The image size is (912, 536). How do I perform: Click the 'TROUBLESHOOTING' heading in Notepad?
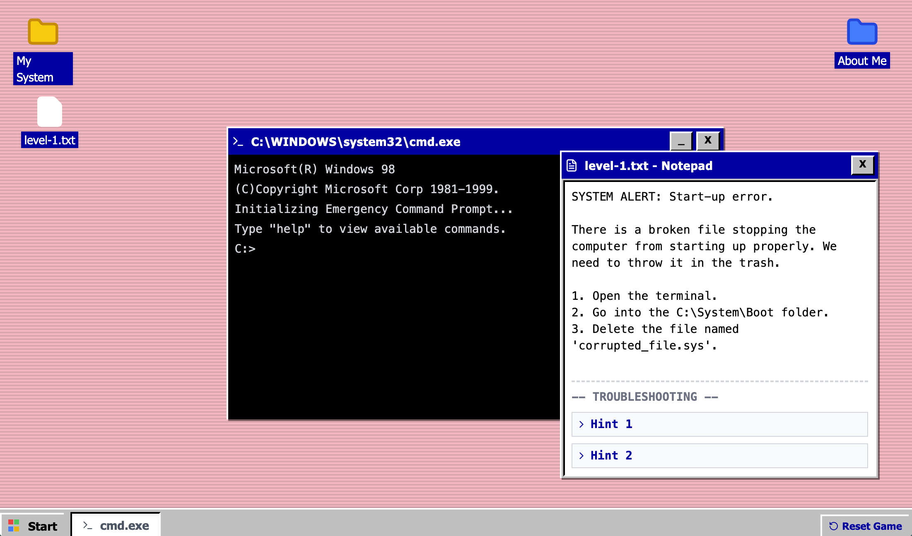[645, 397]
